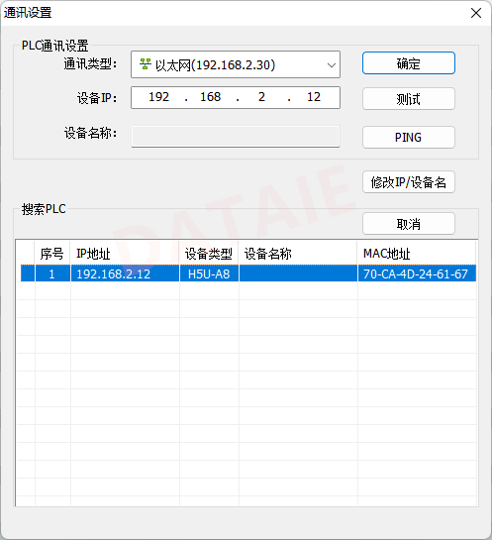
Task: Click the Ethernet network icon in combo box
Action: click(146, 64)
